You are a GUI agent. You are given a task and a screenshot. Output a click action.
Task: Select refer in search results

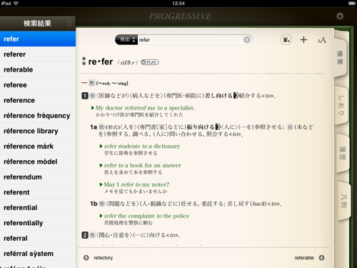pyautogui.click(x=38, y=39)
